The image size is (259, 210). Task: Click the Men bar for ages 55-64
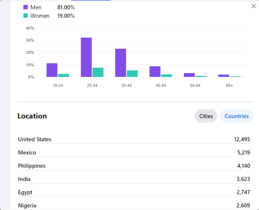click(189, 75)
